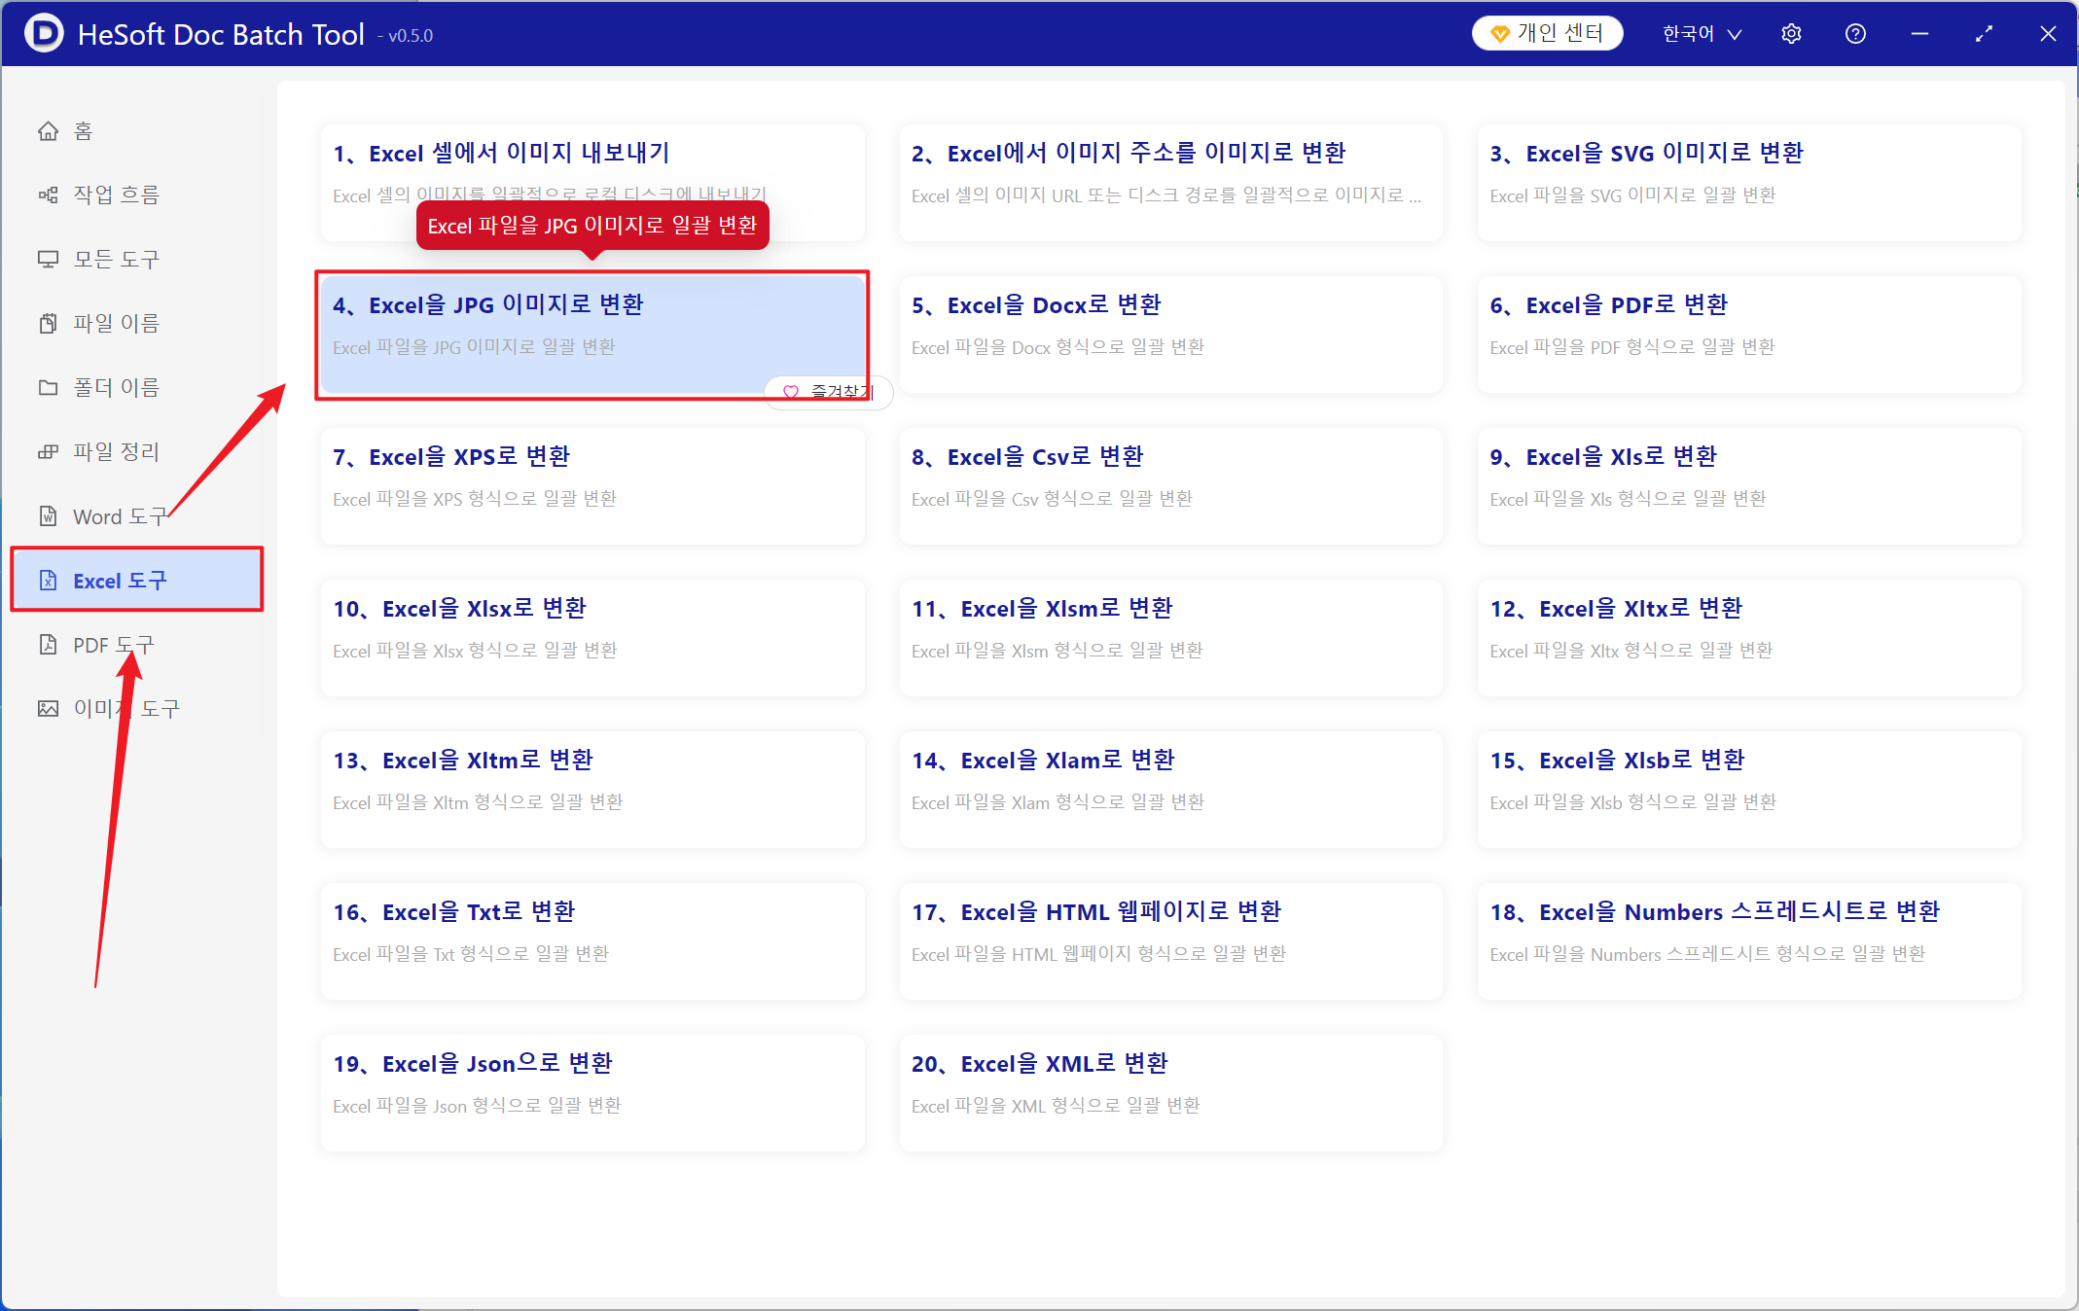This screenshot has width=2079, height=1311.
Task: Open Excel 도구 in the sidebar
Action: point(136,580)
